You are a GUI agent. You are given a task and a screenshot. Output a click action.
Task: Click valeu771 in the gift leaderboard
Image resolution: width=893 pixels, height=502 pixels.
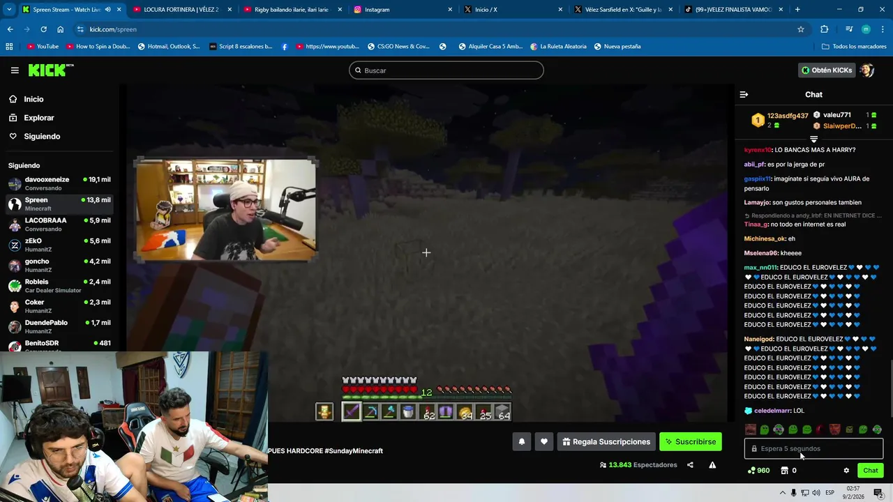pos(836,115)
